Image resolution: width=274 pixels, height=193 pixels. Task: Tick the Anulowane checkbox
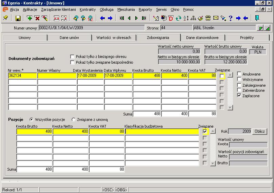(x=239, y=73)
